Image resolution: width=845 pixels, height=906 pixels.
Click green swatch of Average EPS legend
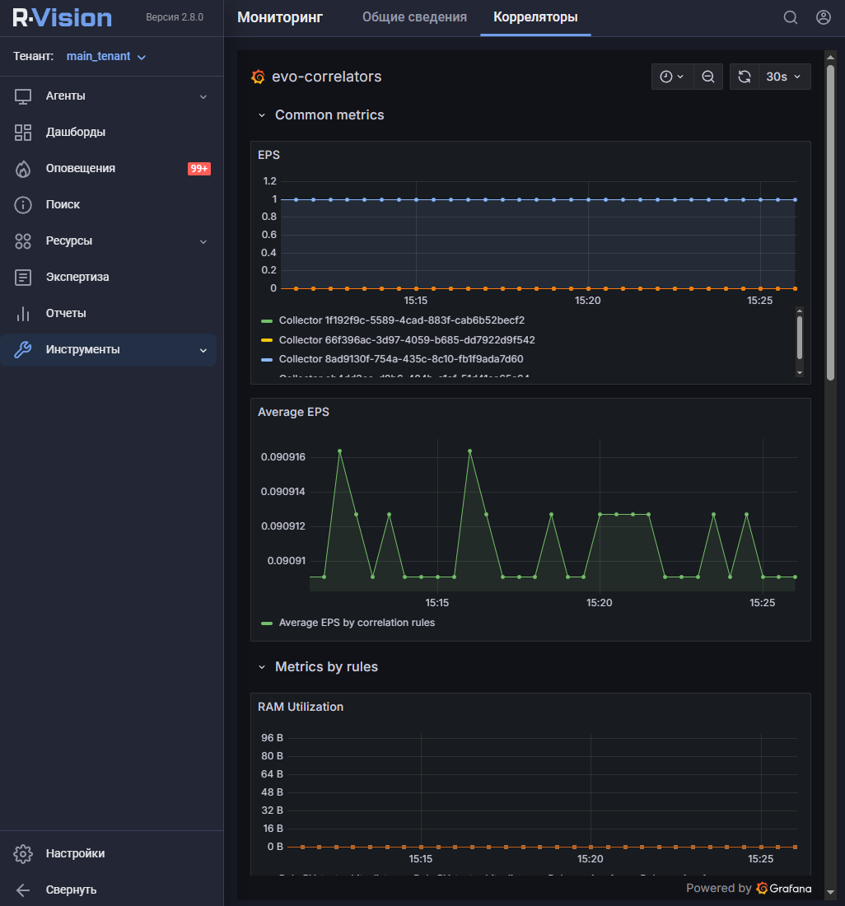[x=267, y=623]
